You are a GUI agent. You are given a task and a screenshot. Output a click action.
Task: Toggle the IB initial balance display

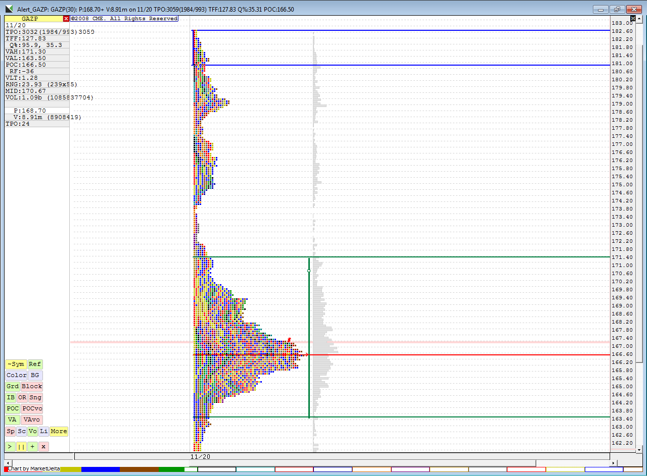(x=11, y=398)
